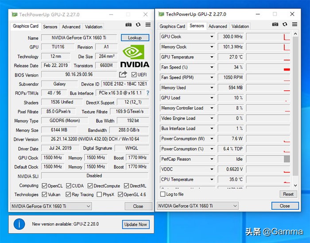Toggle the OpenGL 4.6 checkbox
The height and width of the screenshot is (243, 310).
tap(120, 194)
